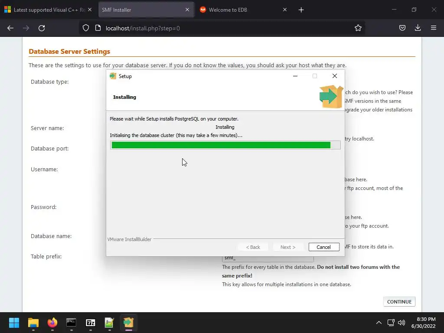The height and width of the screenshot is (333, 444).
Task: Open the Pocket save icon
Action: (x=402, y=28)
